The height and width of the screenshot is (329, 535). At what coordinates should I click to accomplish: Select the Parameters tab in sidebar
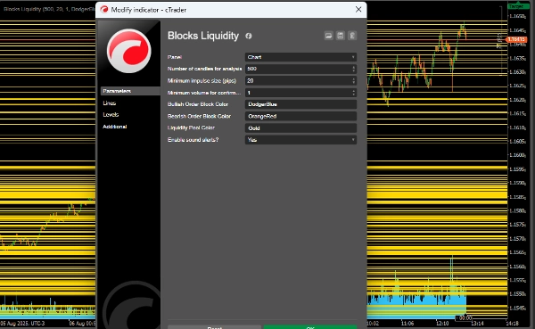(x=130, y=91)
